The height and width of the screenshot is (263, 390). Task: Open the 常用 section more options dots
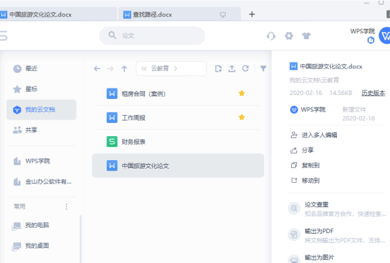coord(66,206)
